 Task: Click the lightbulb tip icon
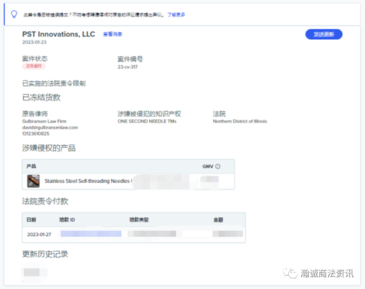[x=14, y=14]
